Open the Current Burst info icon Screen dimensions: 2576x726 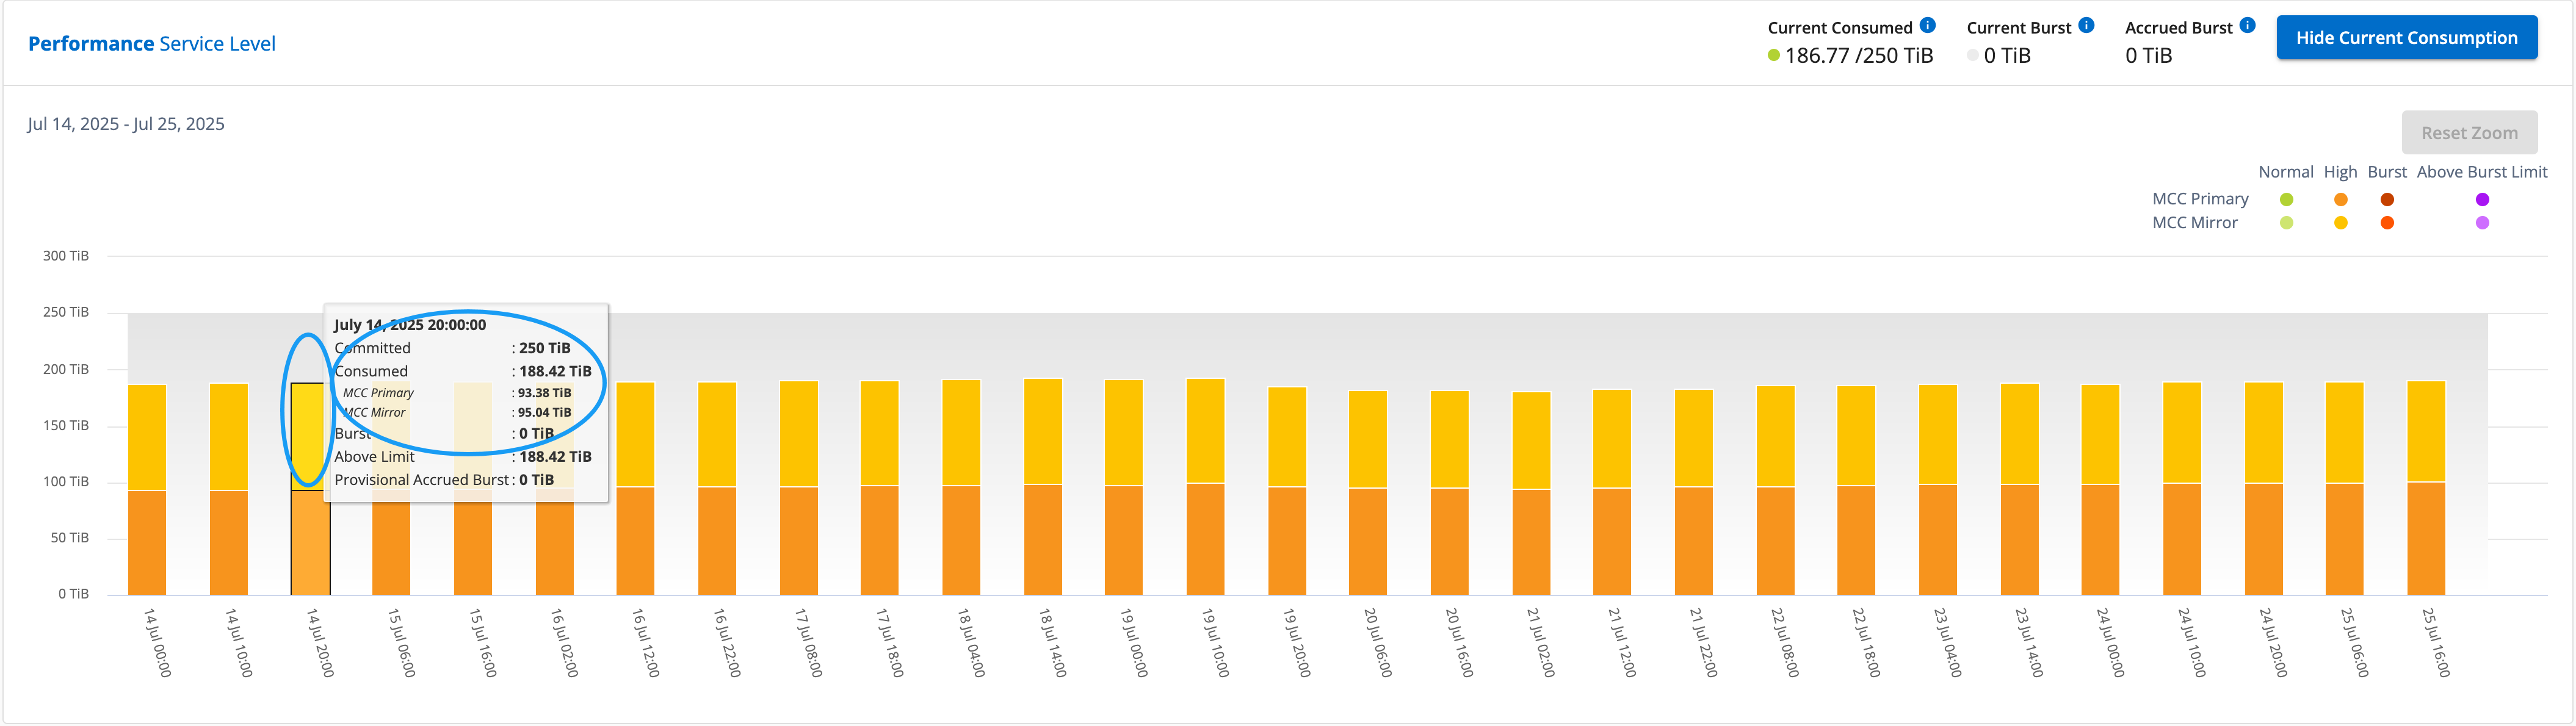point(2086,26)
